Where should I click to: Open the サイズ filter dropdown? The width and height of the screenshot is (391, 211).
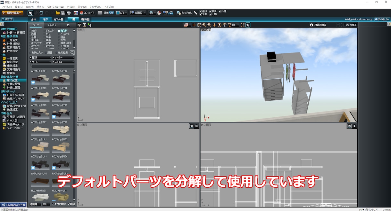coord(40,62)
